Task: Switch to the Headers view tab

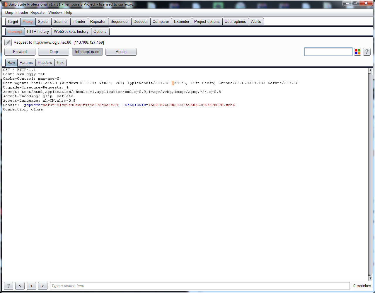Action: tap(45, 63)
